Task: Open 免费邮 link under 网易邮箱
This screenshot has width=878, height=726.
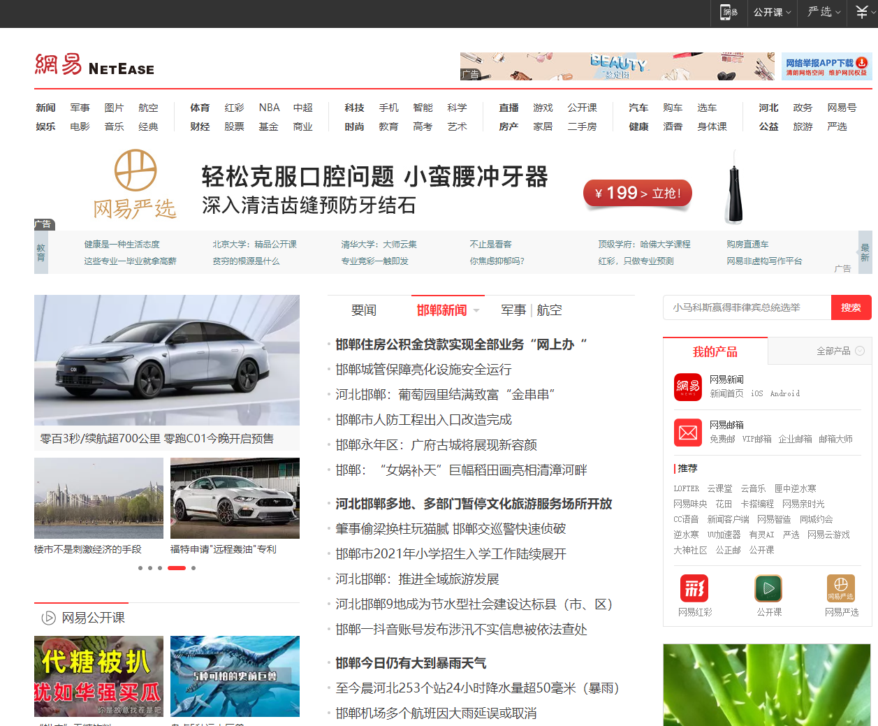Action: click(x=722, y=440)
